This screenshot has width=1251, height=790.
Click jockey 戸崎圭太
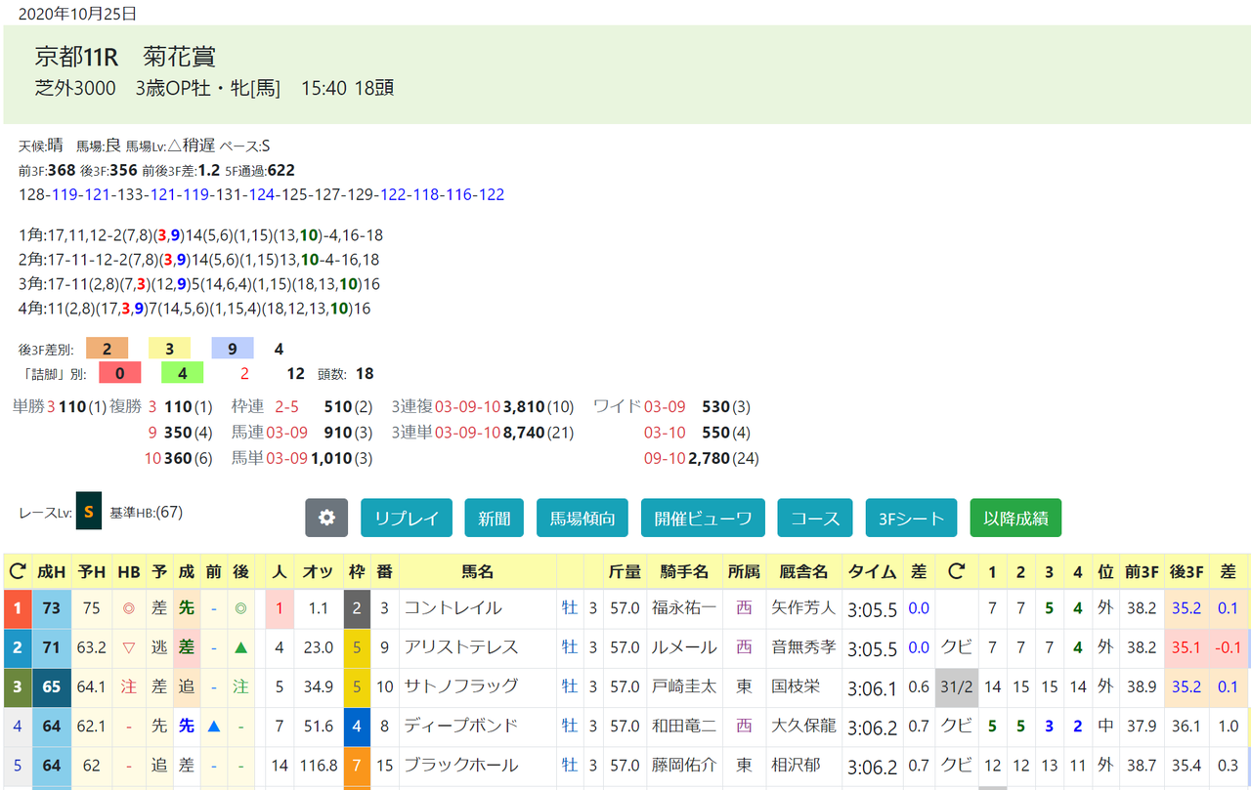pyautogui.click(x=684, y=686)
